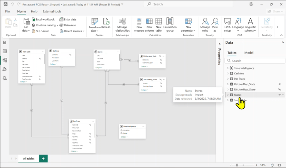This screenshot has width=286, height=168.
Task: Switch to the Model tab
Action: click(x=249, y=53)
